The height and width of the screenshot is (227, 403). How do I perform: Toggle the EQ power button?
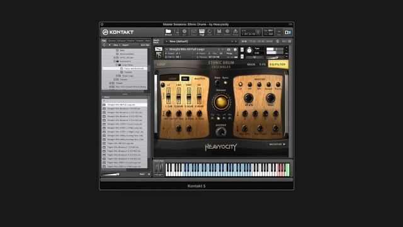tap(162, 84)
